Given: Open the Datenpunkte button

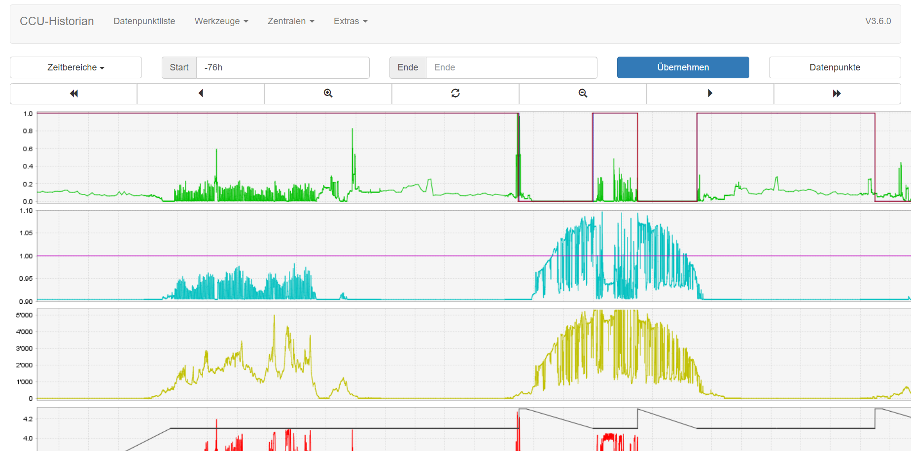Looking at the screenshot, I should [835, 67].
